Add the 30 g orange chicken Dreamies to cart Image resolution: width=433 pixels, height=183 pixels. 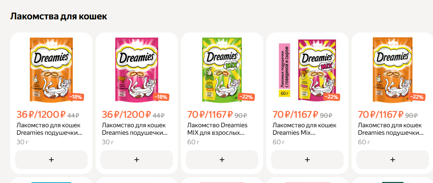click(51, 160)
